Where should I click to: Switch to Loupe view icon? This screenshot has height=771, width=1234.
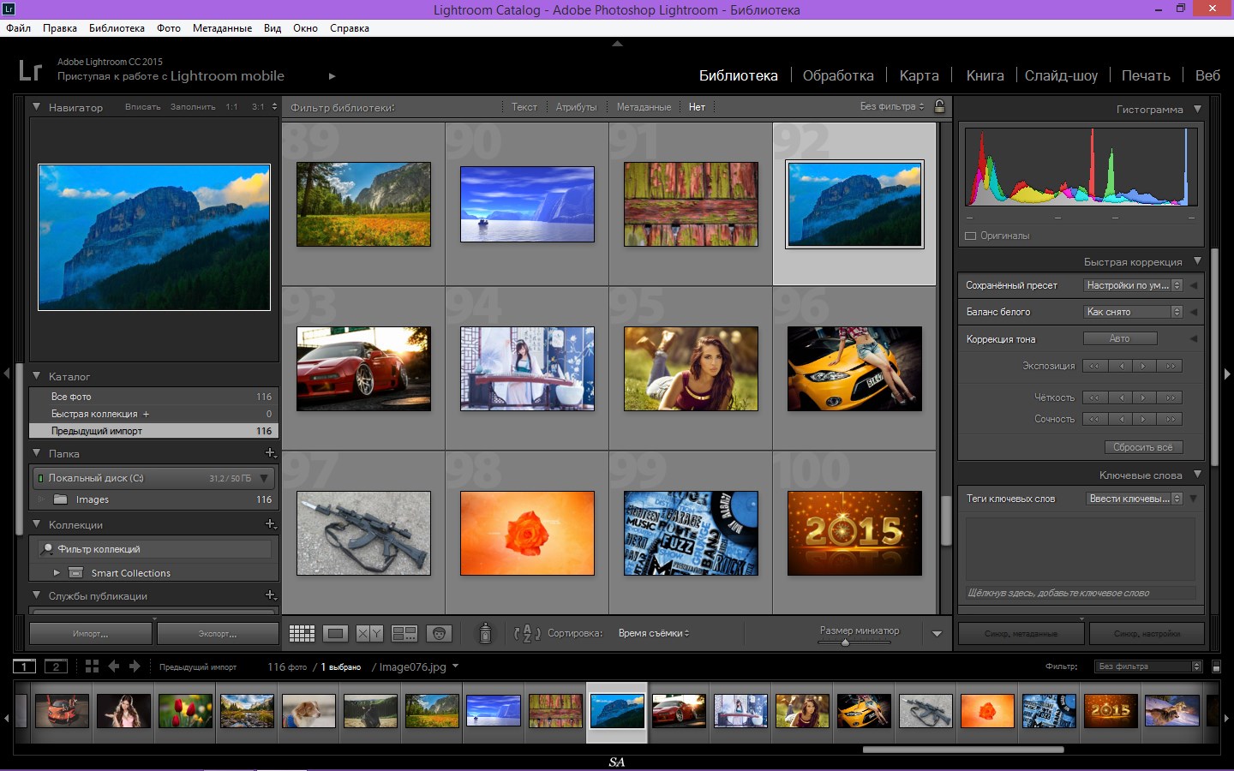coord(335,633)
